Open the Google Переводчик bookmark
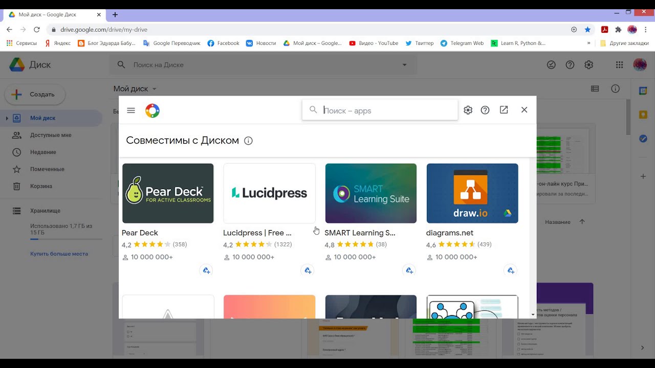The height and width of the screenshot is (368, 655). click(x=172, y=43)
